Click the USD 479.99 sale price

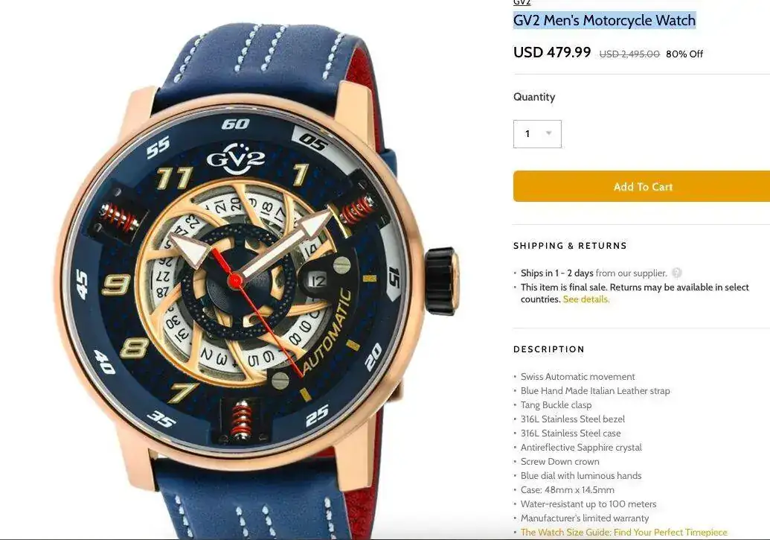[x=552, y=52]
